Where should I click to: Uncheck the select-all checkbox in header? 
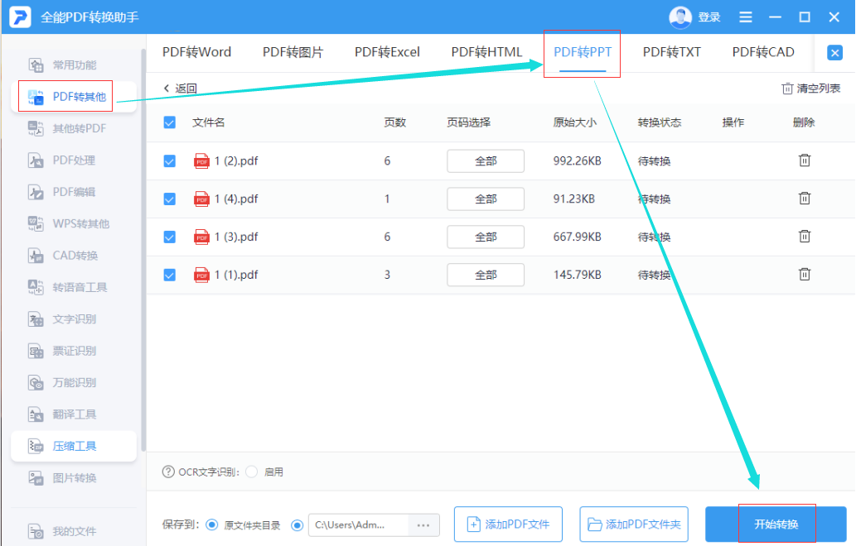169,122
